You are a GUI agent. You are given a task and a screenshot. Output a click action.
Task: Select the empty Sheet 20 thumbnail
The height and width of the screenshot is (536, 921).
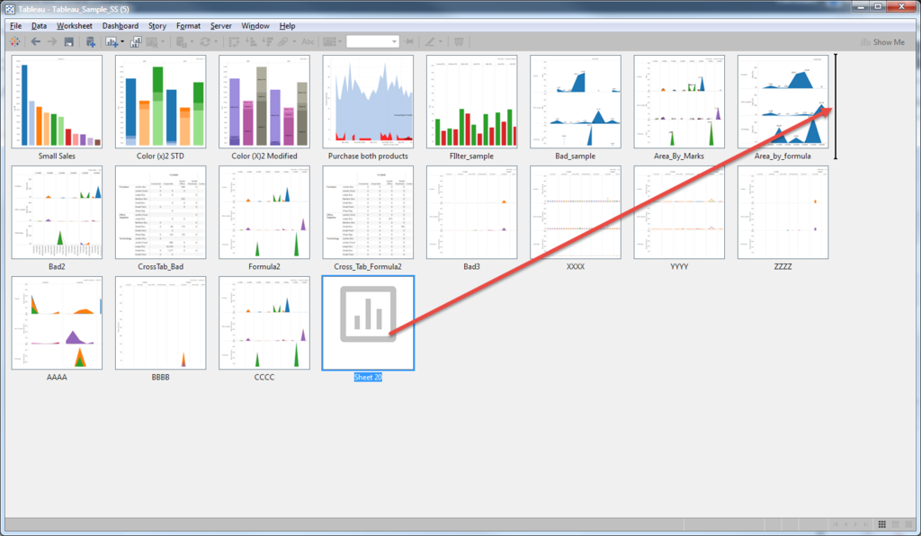[368, 323]
